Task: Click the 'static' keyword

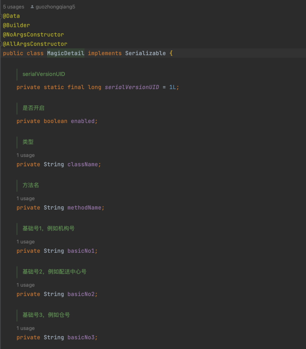Action: (x=54, y=87)
